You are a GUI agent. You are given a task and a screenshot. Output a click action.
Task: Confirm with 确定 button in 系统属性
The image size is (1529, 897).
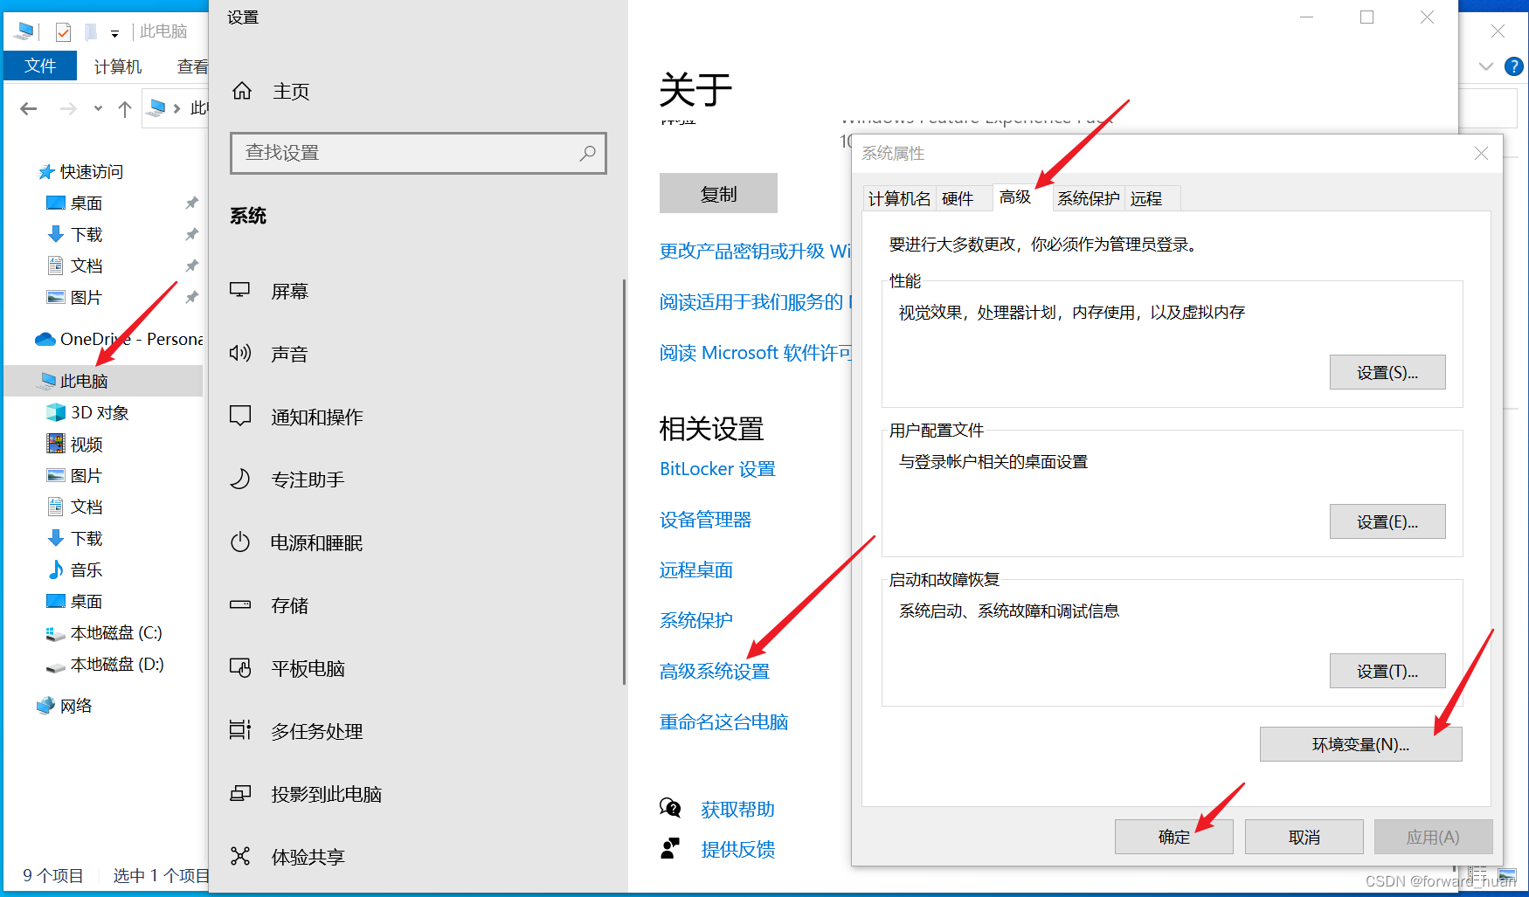[1173, 837]
